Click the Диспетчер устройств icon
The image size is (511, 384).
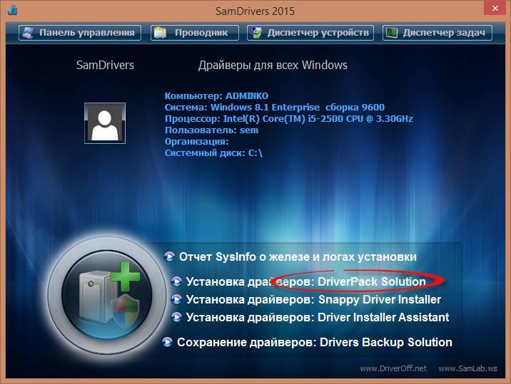(256, 33)
